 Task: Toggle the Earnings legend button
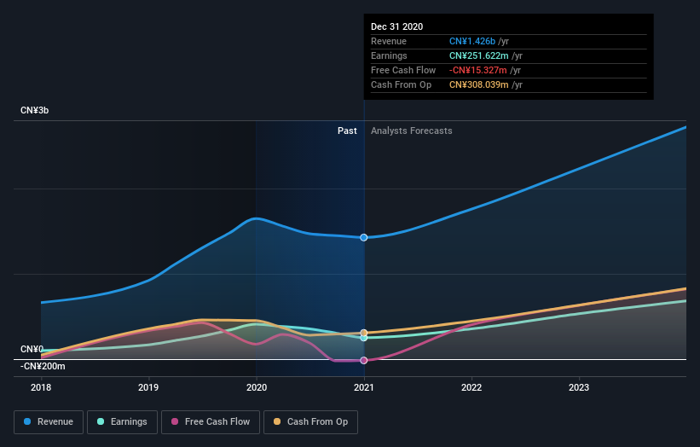tap(122, 422)
